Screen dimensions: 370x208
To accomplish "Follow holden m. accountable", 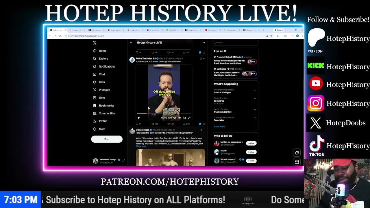I will pyautogui.click(x=251, y=143).
